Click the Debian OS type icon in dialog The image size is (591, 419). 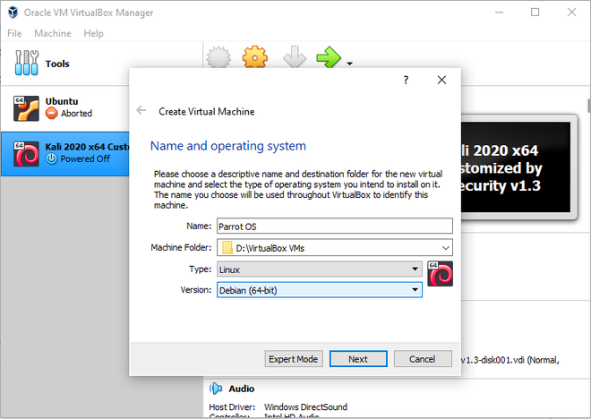pos(441,274)
